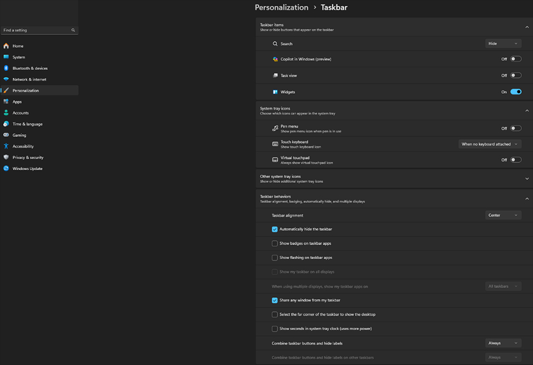This screenshot has height=365, width=533.
Task: Expand the Other system tray icons section
Action: [x=526, y=179]
